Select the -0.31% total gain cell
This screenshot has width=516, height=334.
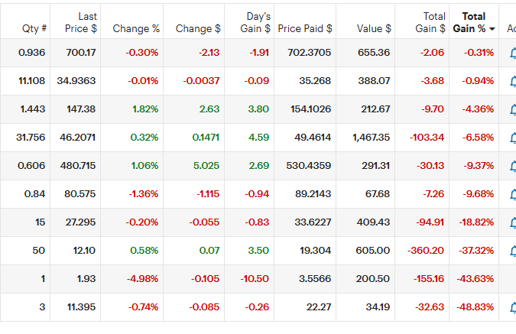474,53
